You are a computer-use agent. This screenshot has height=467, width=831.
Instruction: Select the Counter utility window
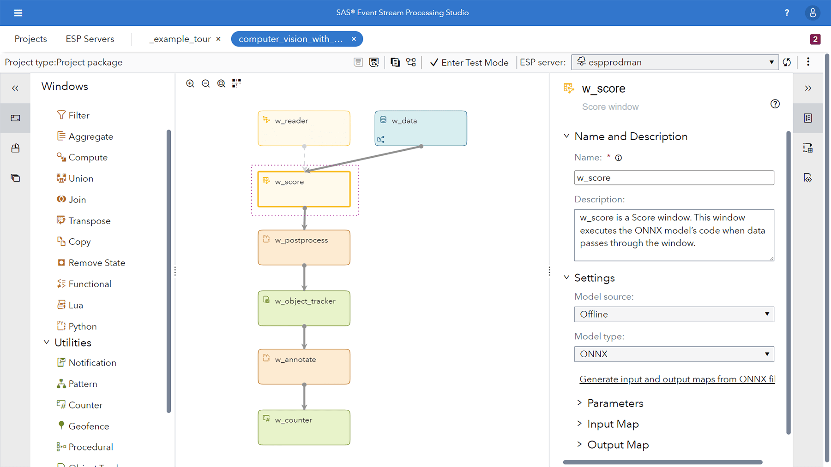79,405
